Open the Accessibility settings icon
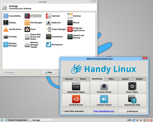Screen dimensions: 153x122 tap(6, 16)
